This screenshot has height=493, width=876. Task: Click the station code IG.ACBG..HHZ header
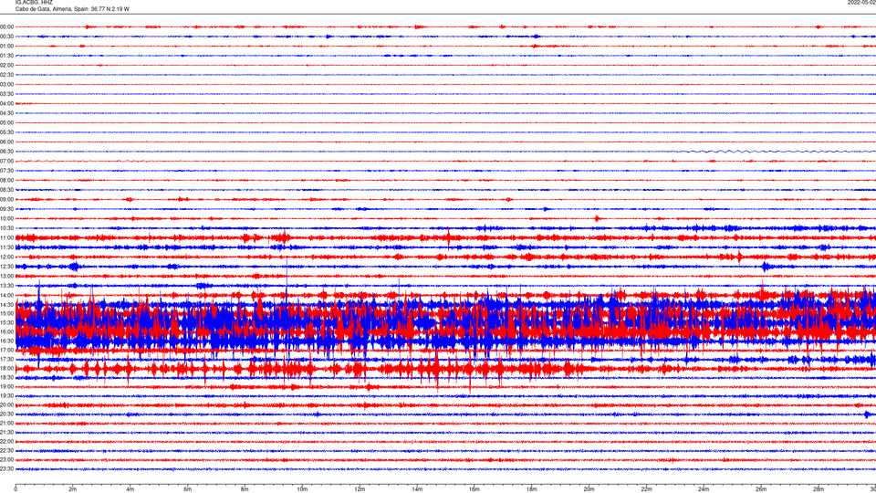pyautogui.click(x=34, y=2)
